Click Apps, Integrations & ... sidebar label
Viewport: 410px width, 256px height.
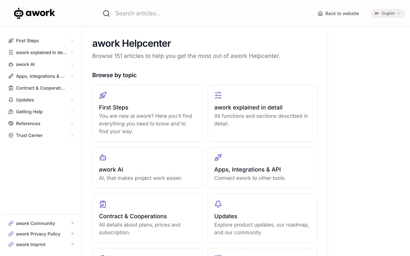(40, 76)
